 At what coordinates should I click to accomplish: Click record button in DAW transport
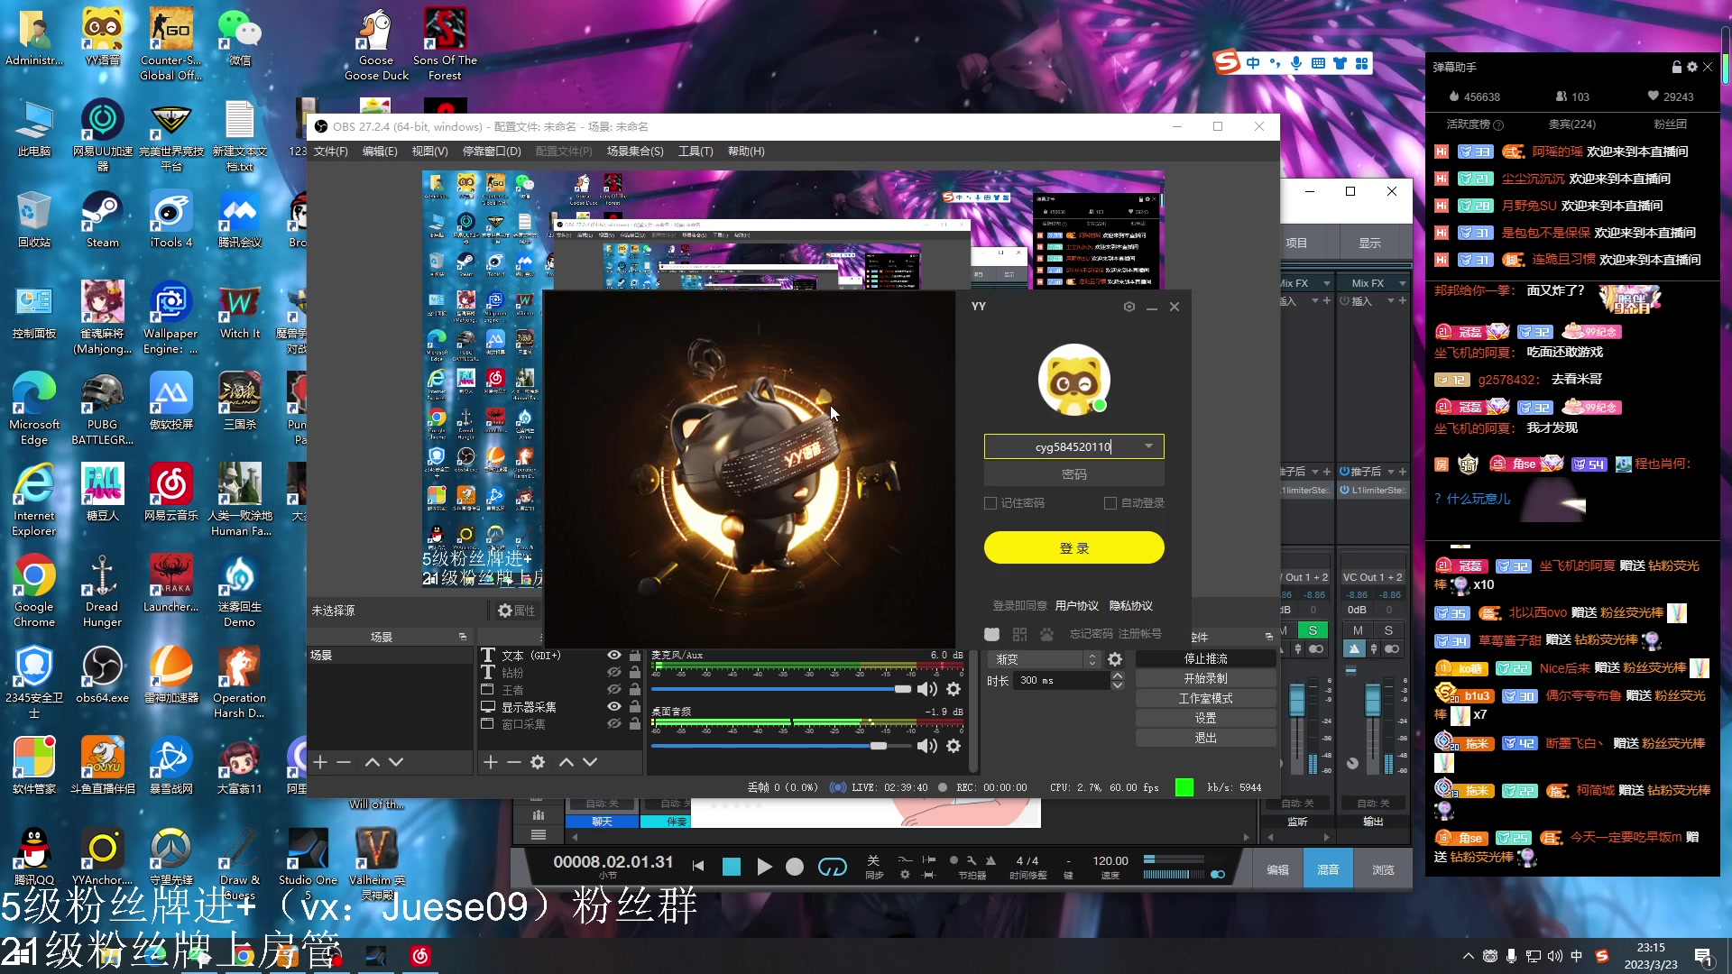coord(795,867)
